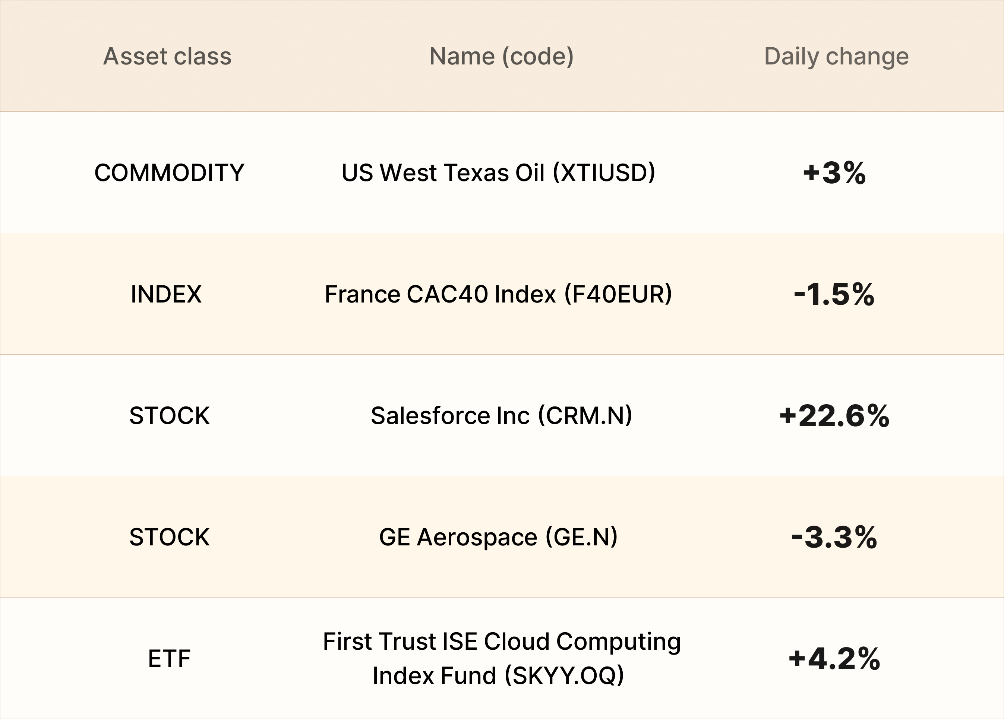The image size is (1004, 719).
Task: Open GE Aerospace (GE.N)
Action: 498,537
